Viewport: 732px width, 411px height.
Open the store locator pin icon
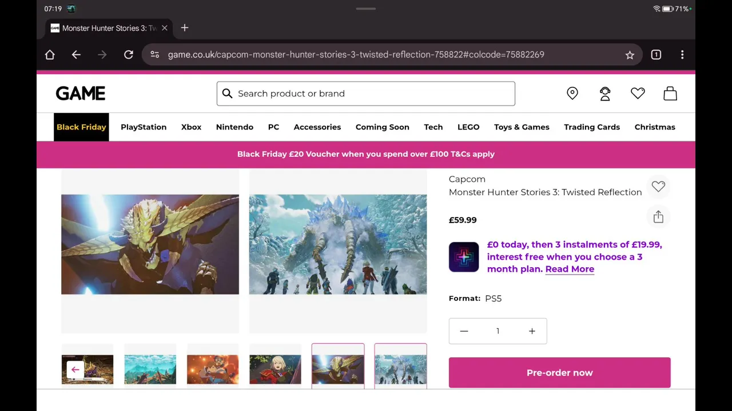pos(572,93)
